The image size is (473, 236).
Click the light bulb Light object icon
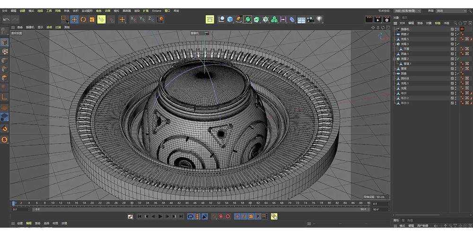coord(320,19)
